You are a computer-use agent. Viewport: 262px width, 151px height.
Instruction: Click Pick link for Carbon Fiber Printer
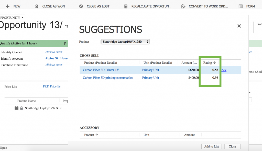[x=224, y=70]
